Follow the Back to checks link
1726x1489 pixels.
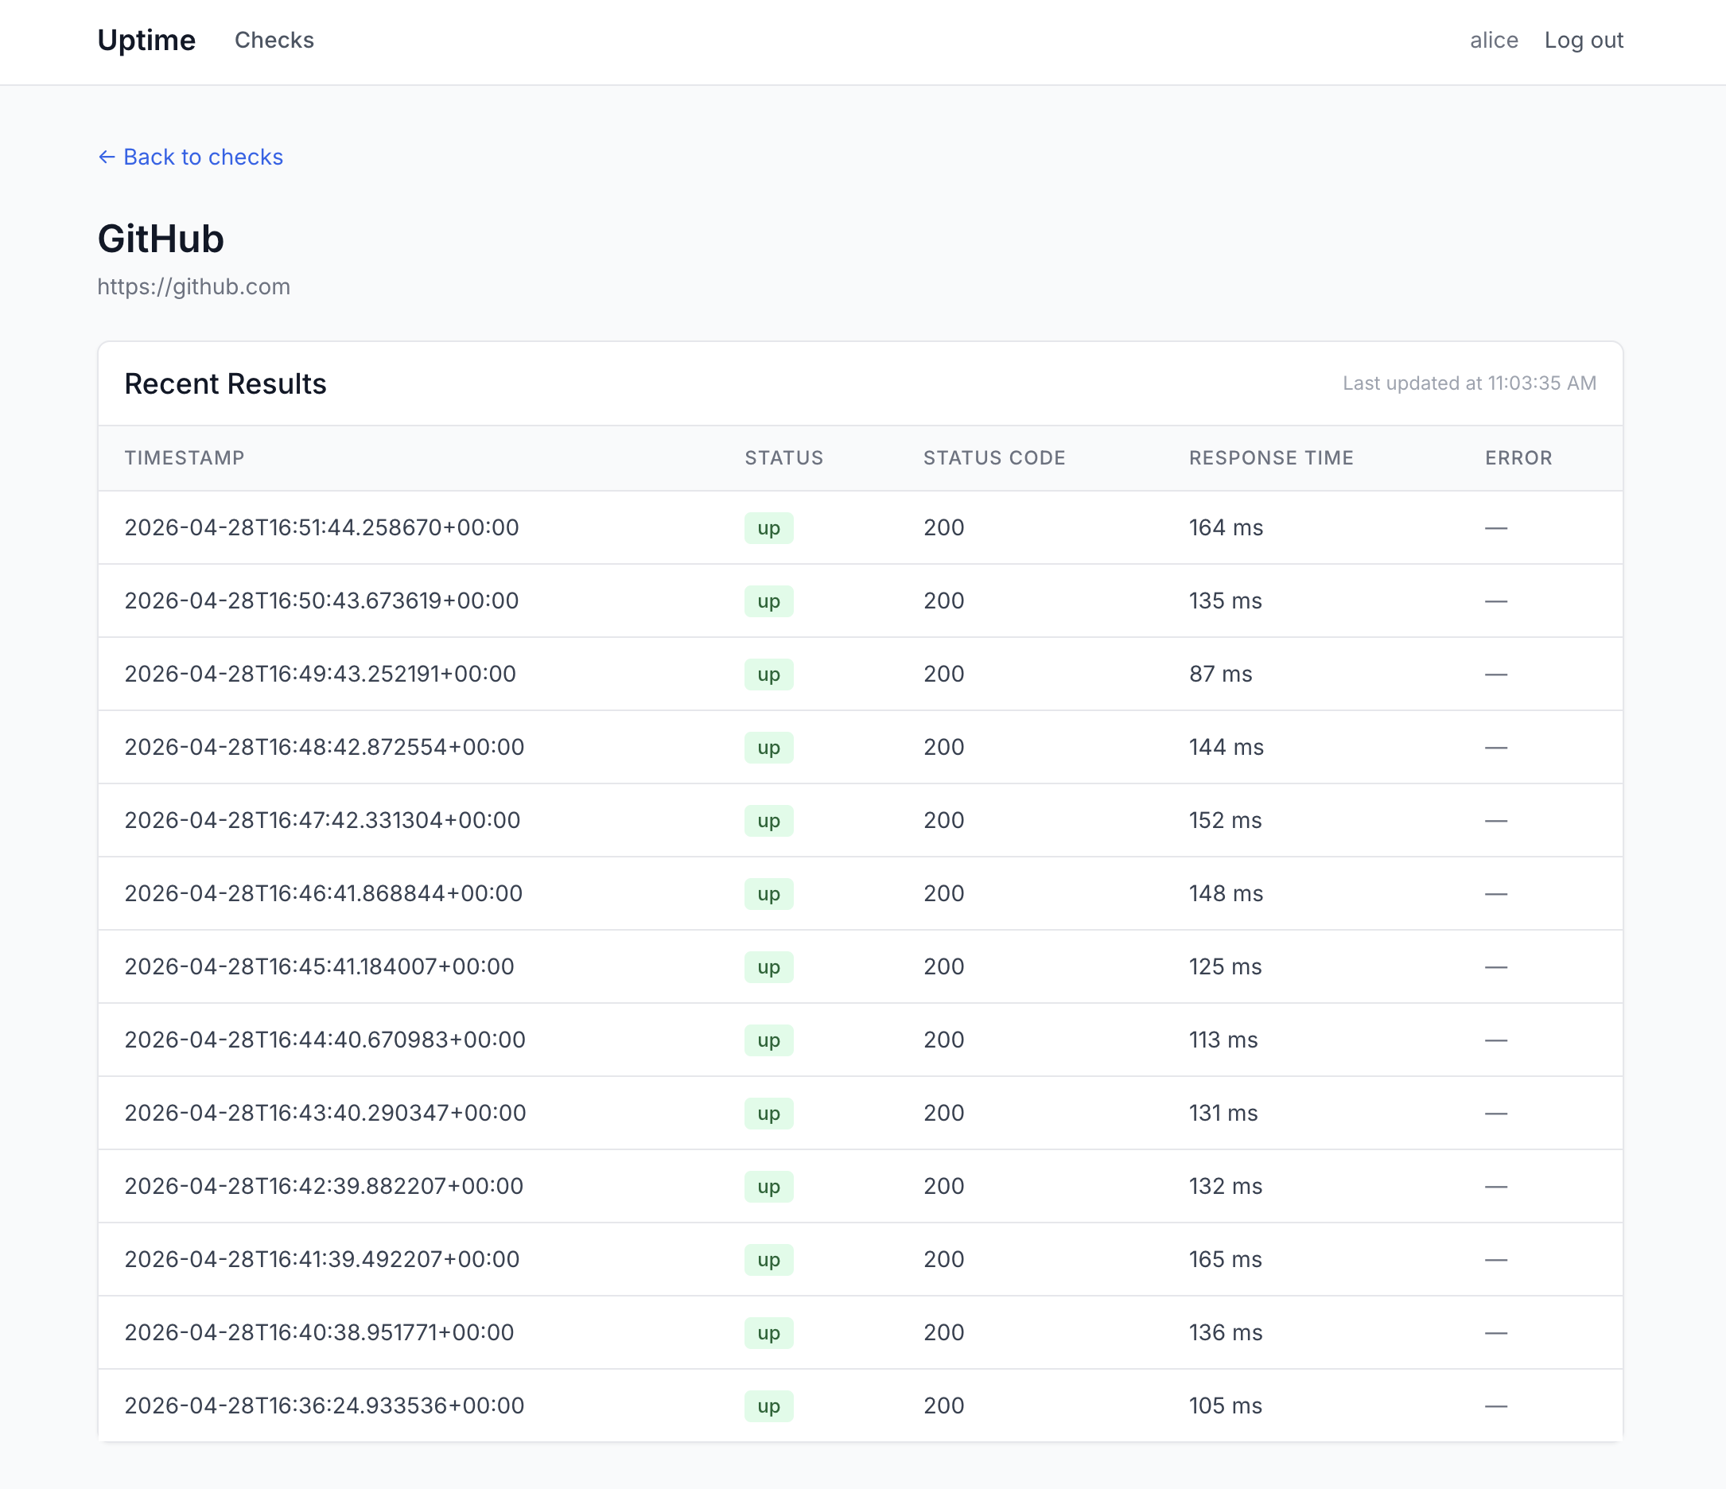pyautogui.click(x=202, y=157)
